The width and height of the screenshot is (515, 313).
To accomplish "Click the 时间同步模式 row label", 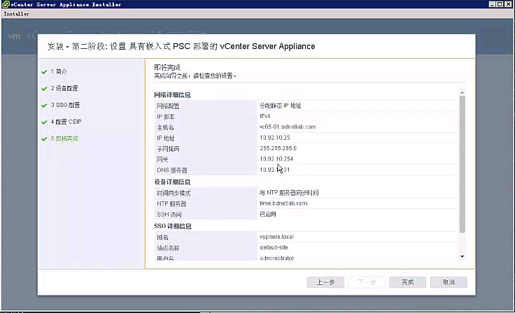I will point(174,194).
